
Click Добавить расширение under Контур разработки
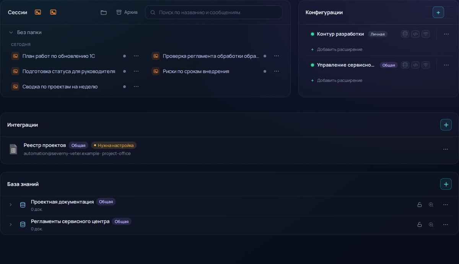point(337,49)
